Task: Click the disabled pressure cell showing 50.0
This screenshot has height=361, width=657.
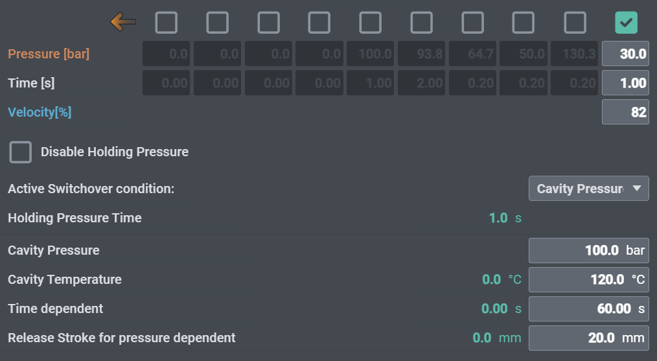Action: 524,54
